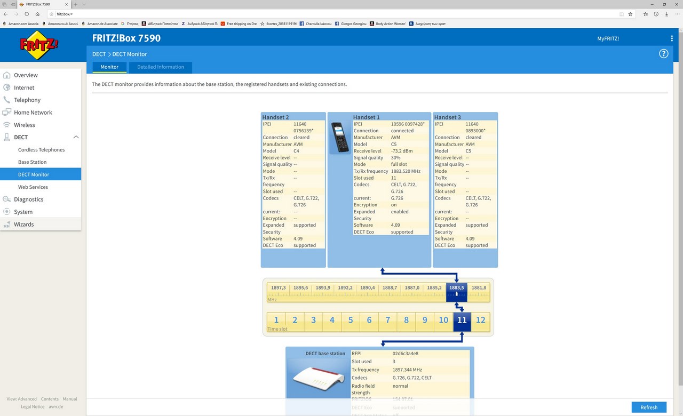Screen dimensions: 683x416
Task: Add page to favorites with star icon
Action: tap(630, 14)
